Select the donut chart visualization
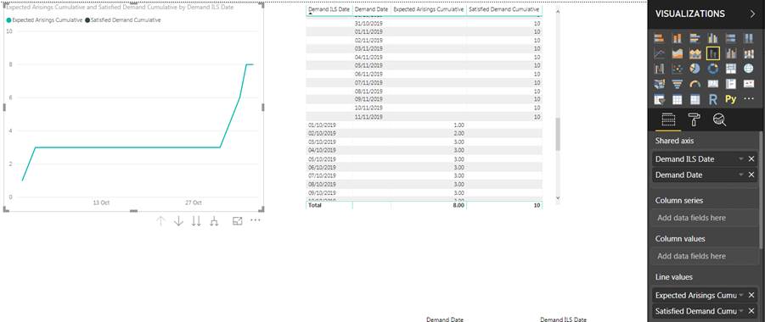765x322 pixels. [713, 69]
